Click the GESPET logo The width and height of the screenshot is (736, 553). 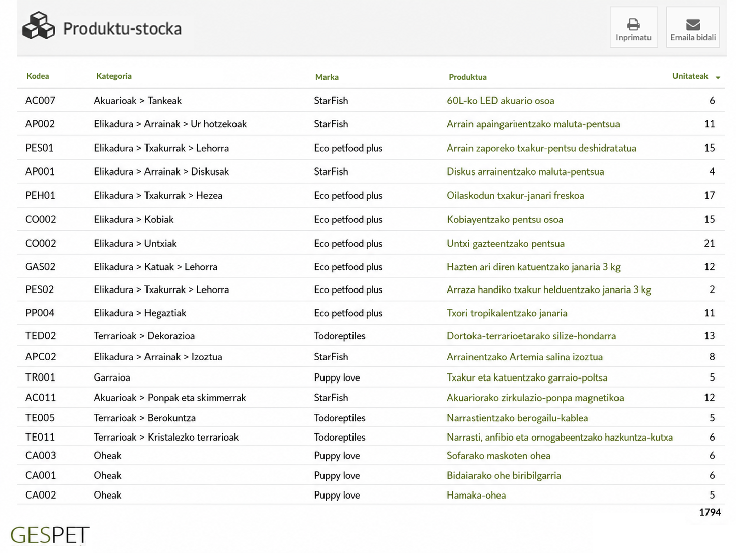pyautogui.click(x=50, y=535)
